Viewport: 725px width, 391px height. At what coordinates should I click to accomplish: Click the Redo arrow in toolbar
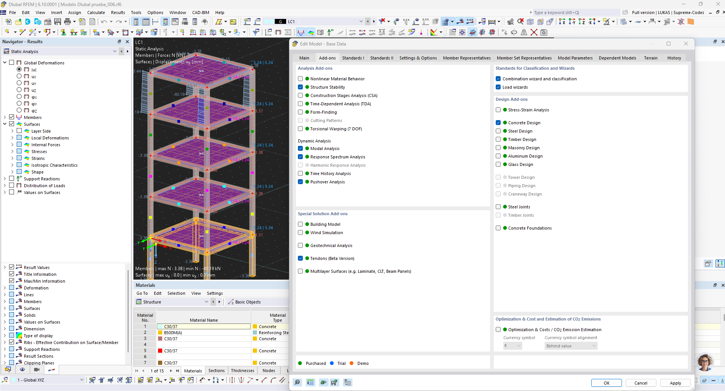(x=119, y=22)
